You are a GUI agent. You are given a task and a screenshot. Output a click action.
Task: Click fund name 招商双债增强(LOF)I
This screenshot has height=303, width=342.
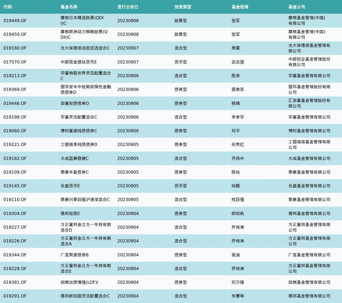click(x=79, y=282)
